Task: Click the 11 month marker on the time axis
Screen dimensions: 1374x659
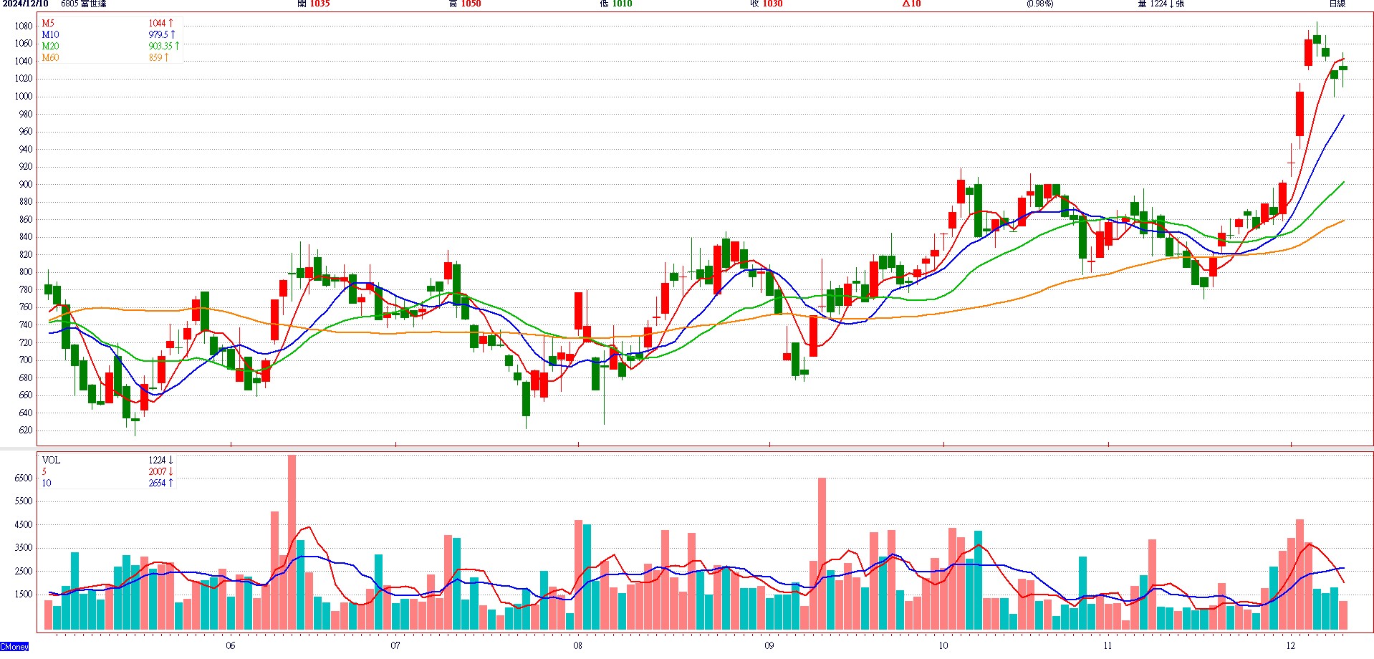Action: (x=1108, y=645)
